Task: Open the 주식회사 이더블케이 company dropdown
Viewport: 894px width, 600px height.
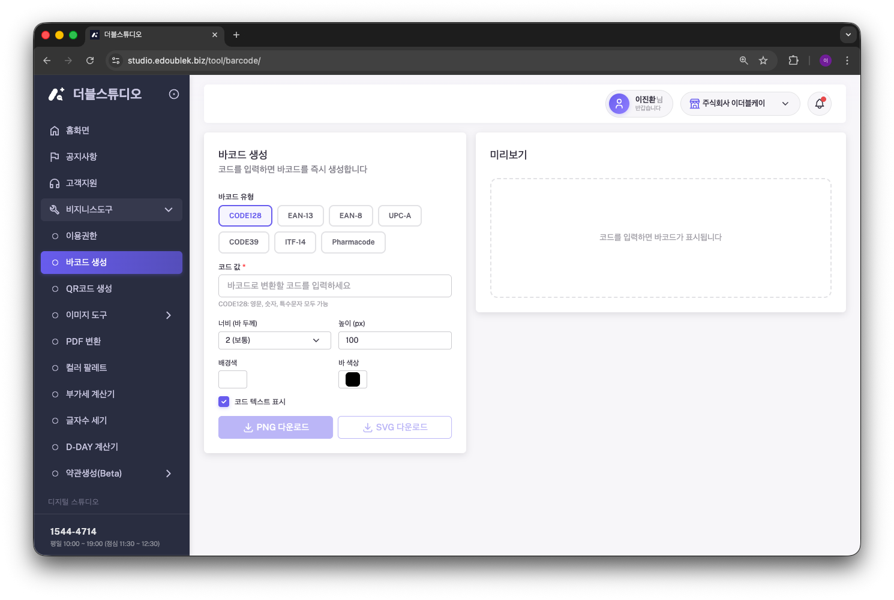Action: point(740,104)
